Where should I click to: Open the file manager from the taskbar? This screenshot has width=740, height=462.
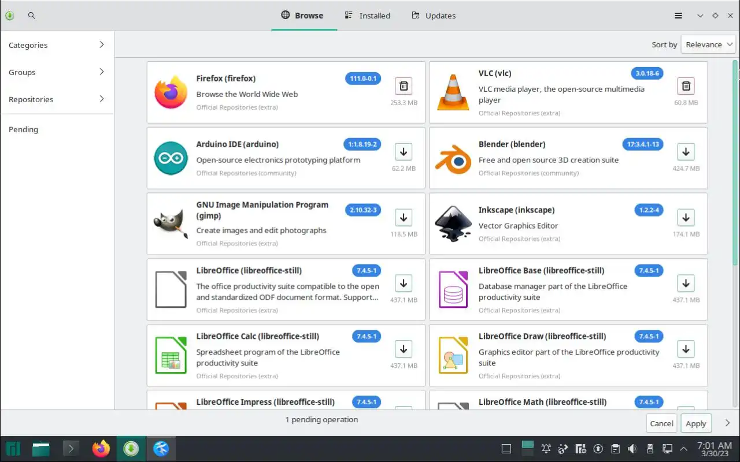pyautogui.click(x=41, y=449)
